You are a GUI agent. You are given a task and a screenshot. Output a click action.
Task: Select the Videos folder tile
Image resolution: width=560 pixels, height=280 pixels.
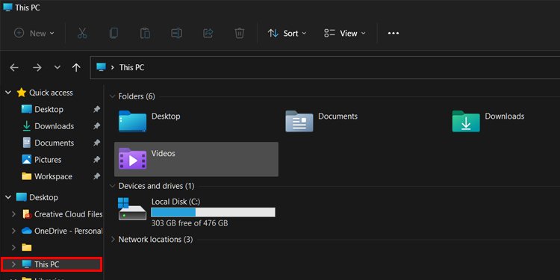point(196,159)
